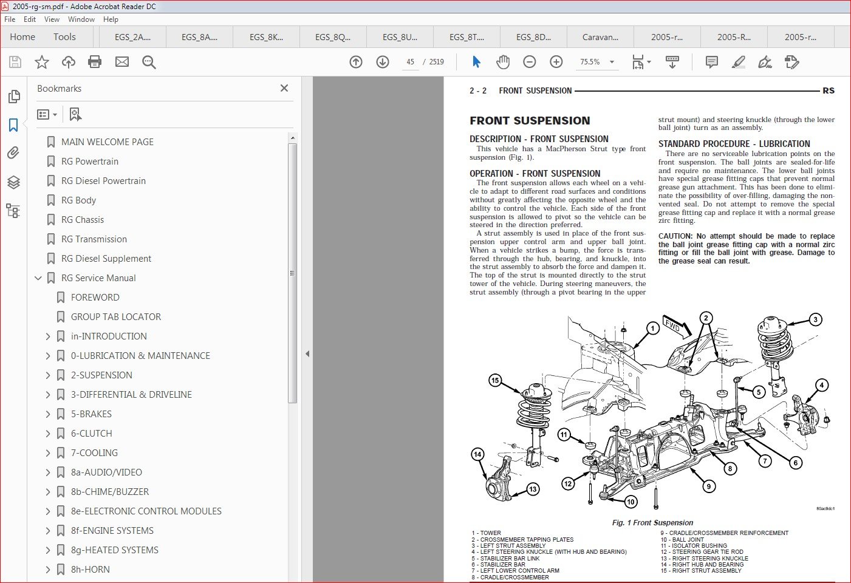The width and height of the screenshot is (851, 583).
Task: Click the page number input field
Action: pos(411,62)
